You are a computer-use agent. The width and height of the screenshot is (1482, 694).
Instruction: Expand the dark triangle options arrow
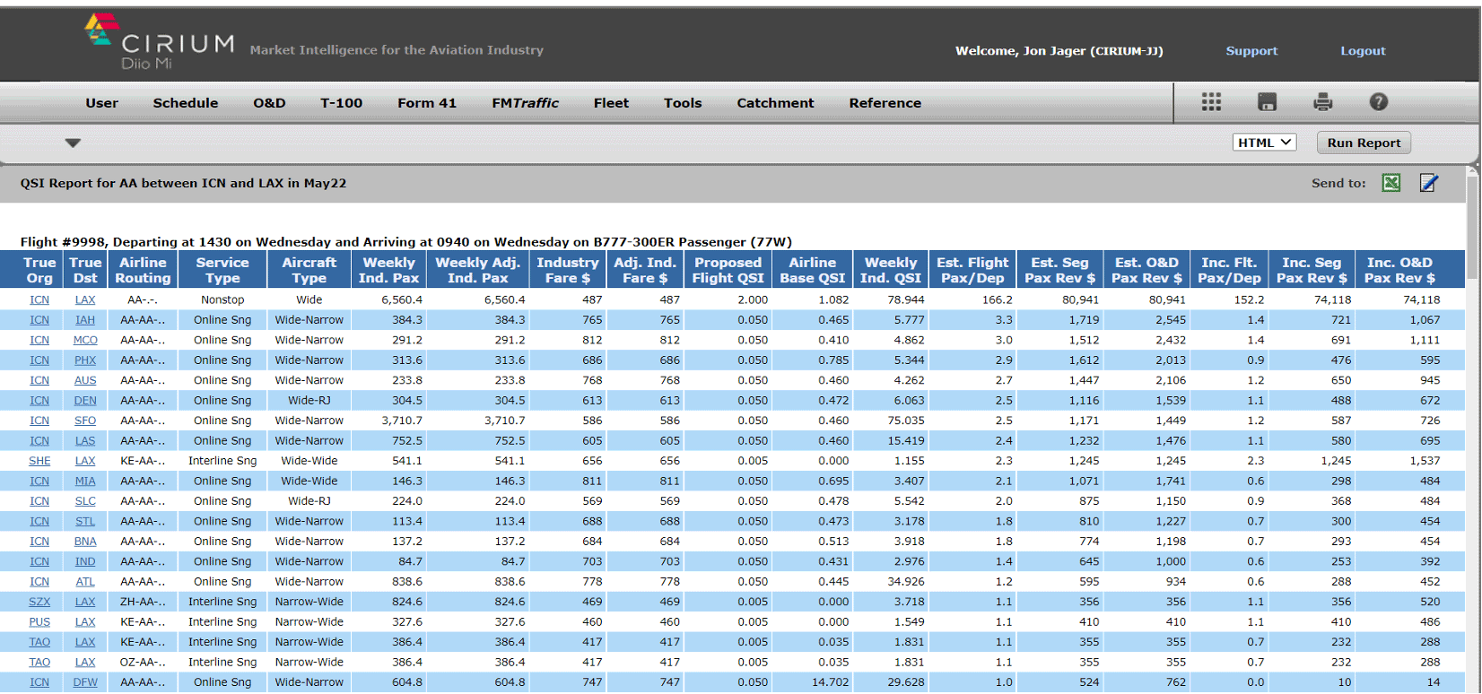73,143
